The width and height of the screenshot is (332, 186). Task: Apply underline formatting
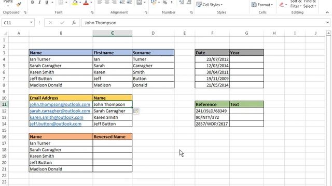click(x=47, y=3)
